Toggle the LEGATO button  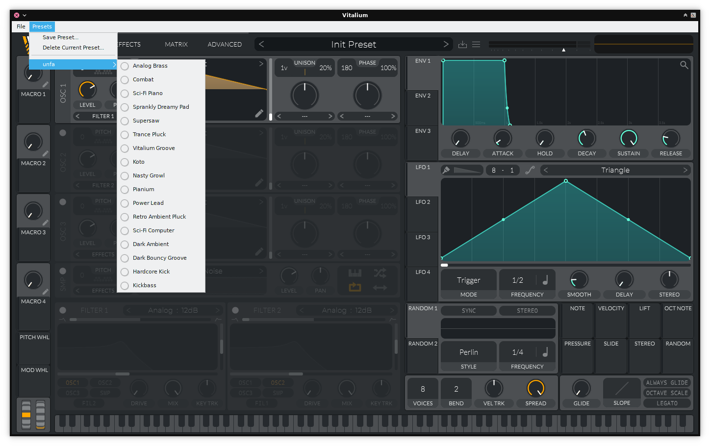coord(667,403)
